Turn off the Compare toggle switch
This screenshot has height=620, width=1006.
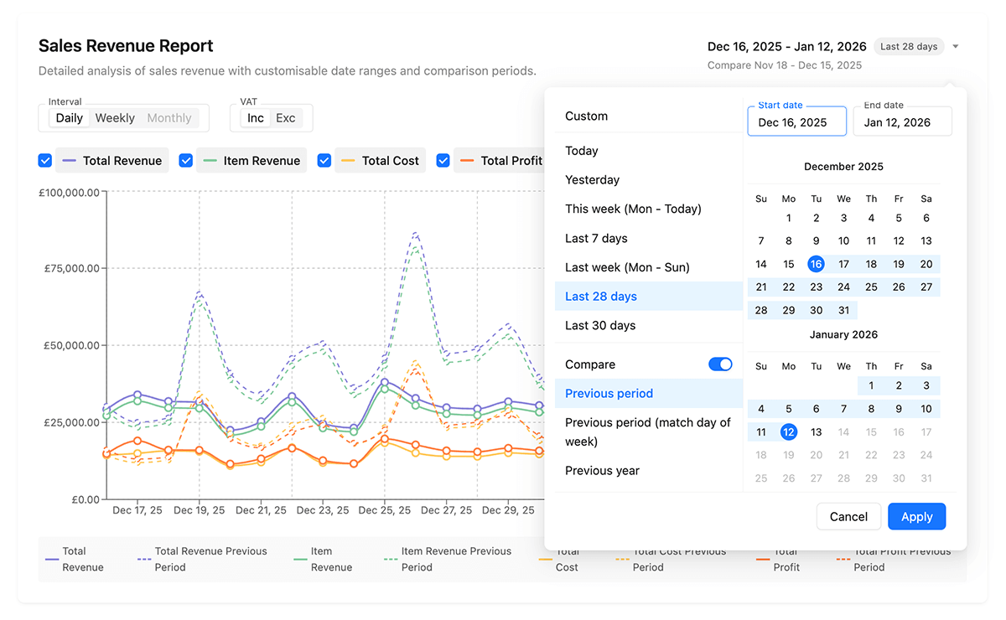pos(720,364)
